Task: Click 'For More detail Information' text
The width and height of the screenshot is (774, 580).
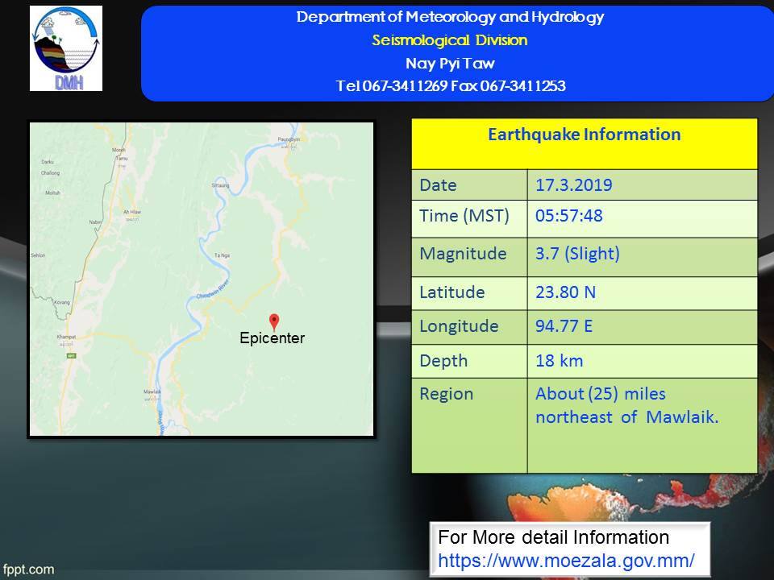Action: point(553,537)
